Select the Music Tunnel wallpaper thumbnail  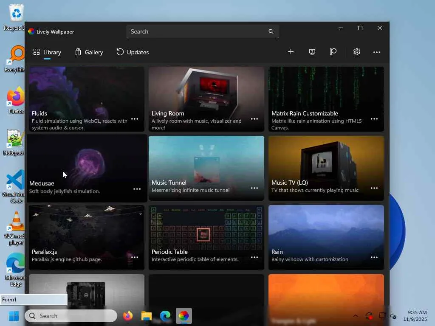click(x=206, y=168)
